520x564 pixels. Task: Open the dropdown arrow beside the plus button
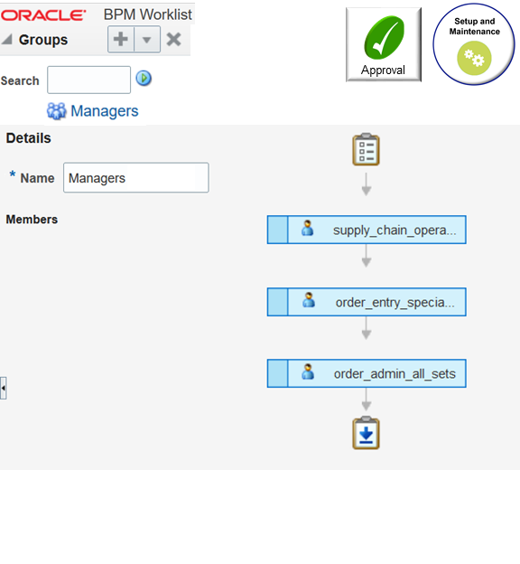147,39
